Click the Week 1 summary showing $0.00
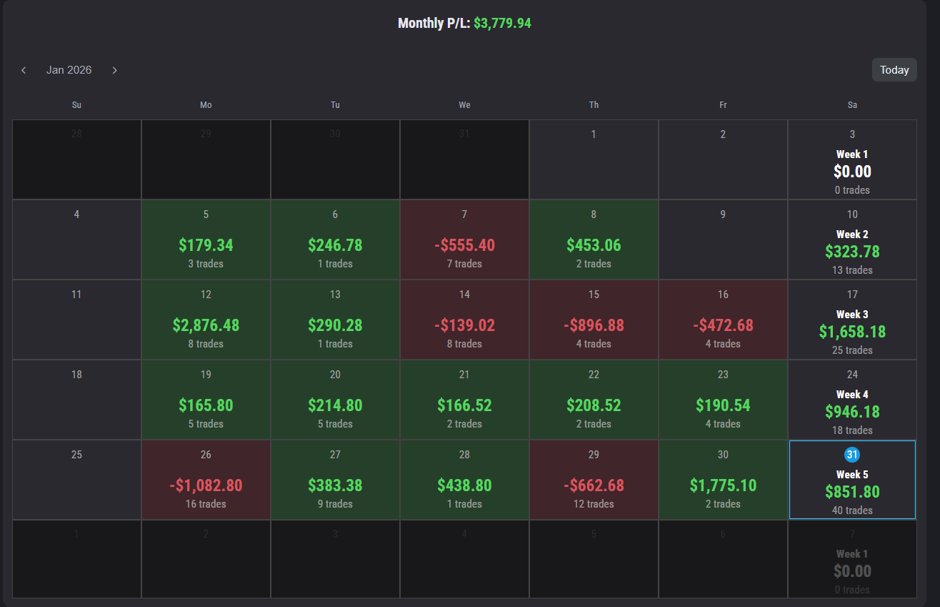 click(852, 171)
